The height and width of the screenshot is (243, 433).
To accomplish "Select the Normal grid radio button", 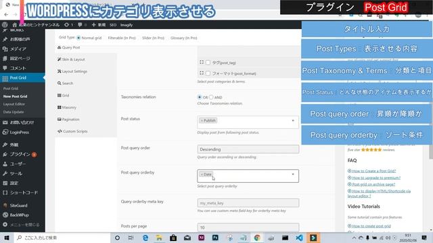I will (78, 38).
